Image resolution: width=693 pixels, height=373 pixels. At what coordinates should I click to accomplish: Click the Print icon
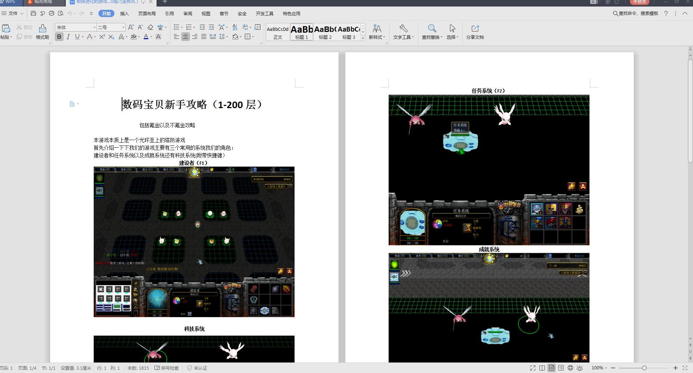click(52, 13)
